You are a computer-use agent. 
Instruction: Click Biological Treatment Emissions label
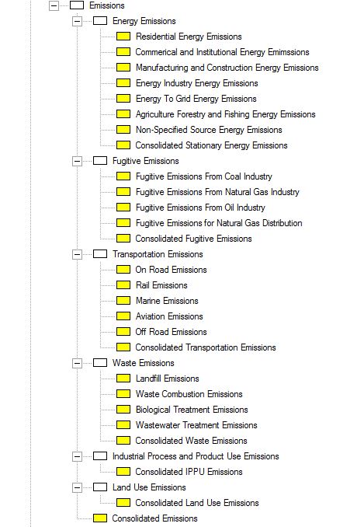(192, 410)
